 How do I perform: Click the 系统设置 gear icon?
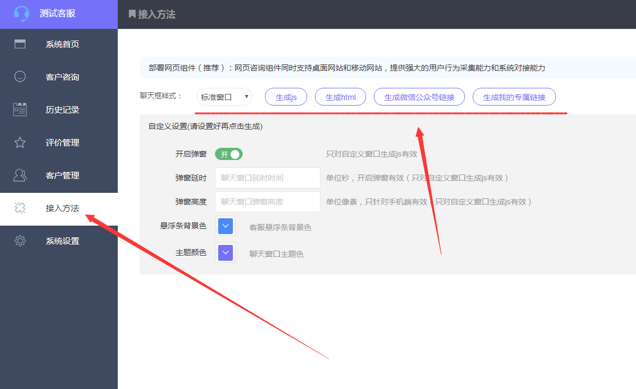pyautogui.click(x=20, y=241)
